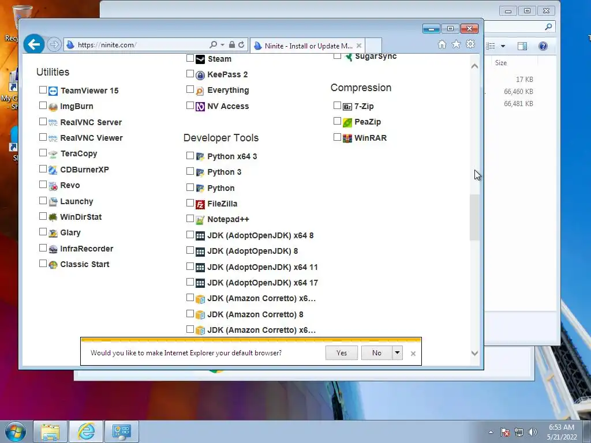
Task: Open Explorer view options dropdown arrow
Action: point(503,46)
